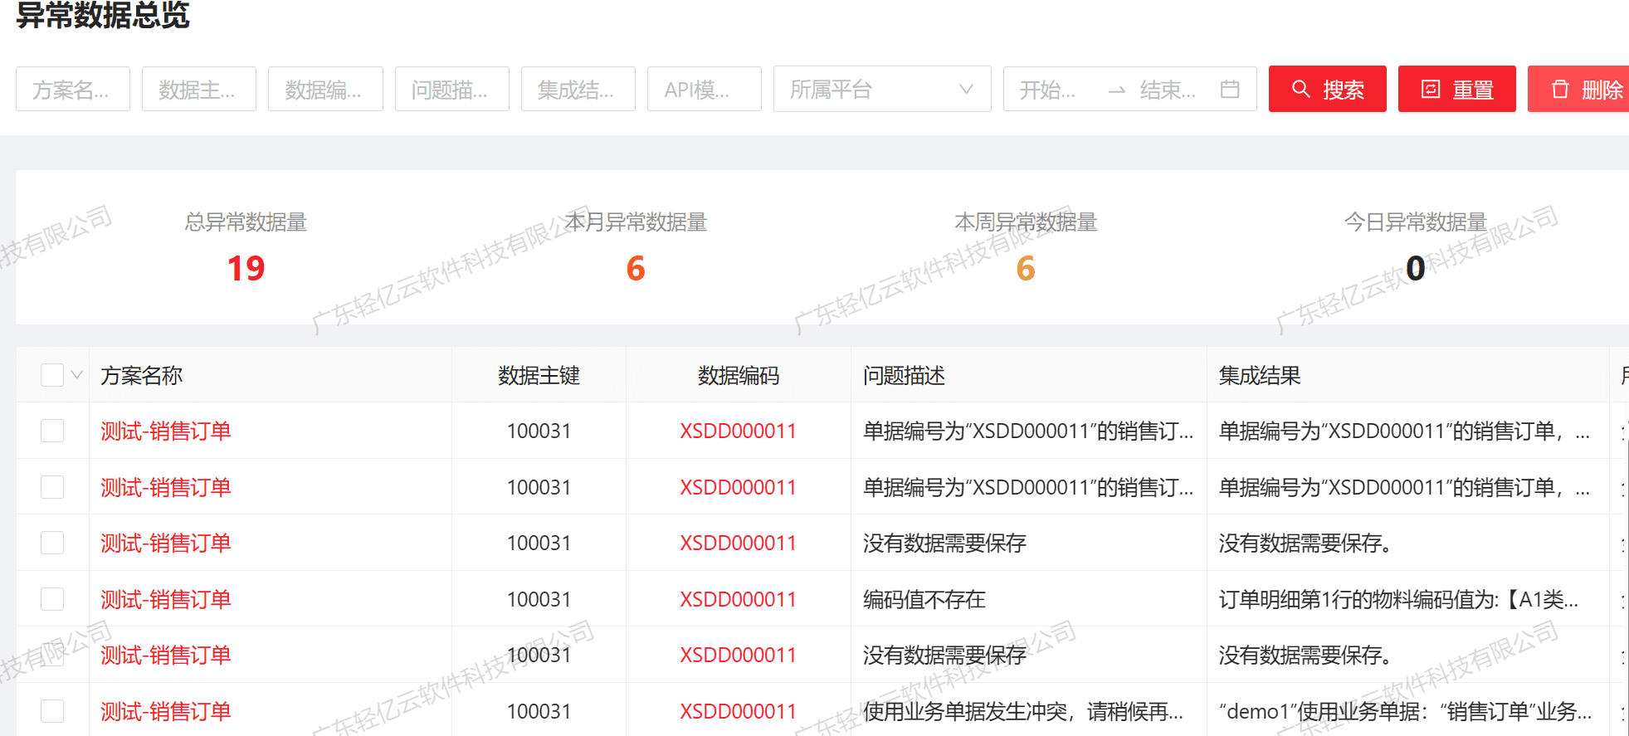Open XSDD000011 link in 使用业务单据 row

click(738, 711)
